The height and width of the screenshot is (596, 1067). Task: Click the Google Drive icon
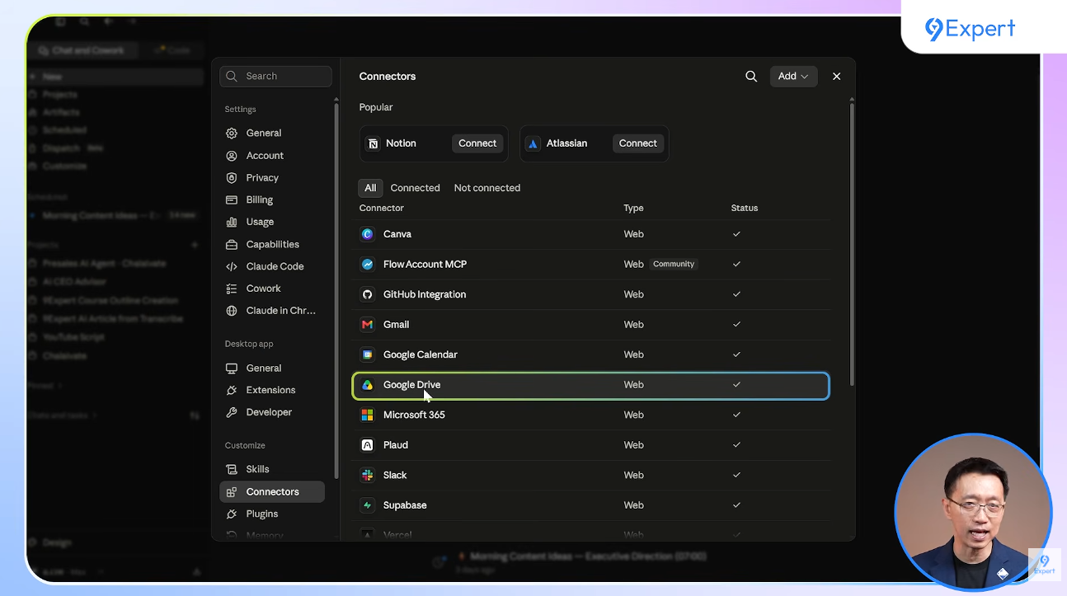pos(368,385)
